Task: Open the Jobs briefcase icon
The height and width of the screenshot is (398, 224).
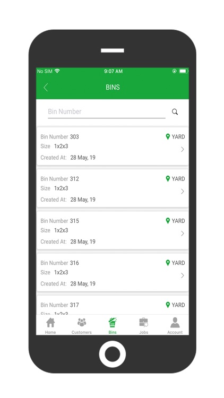Action: (143, 322)
